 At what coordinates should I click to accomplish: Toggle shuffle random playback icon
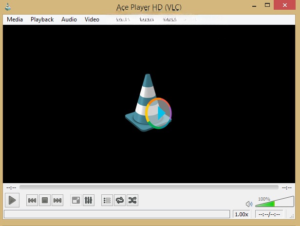pyautogui.click(x=132, y=200)
